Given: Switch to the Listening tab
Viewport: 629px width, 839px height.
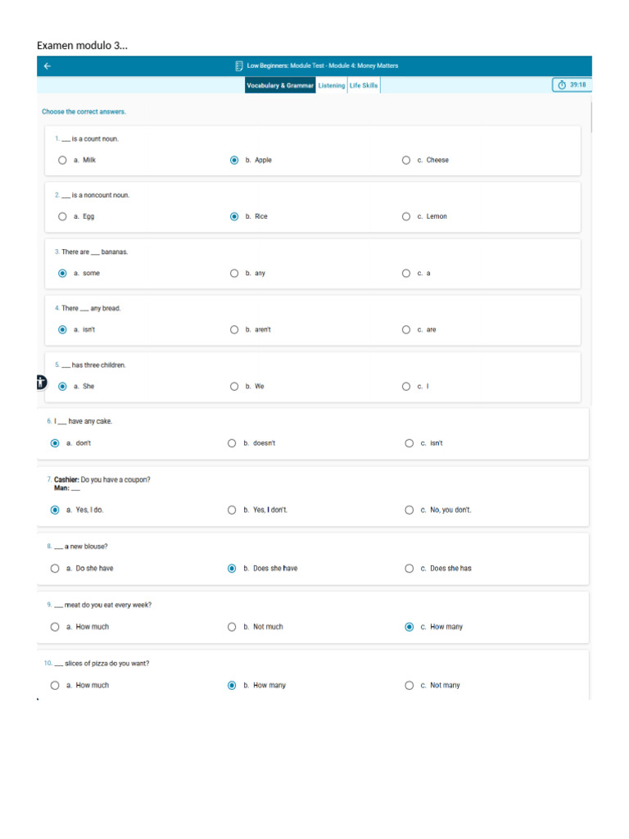Looking at the screenshot, I should tap(331, 85).
